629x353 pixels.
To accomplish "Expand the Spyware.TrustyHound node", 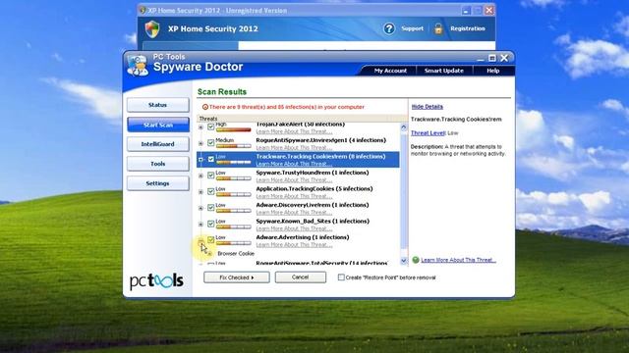I will [200, 176].
